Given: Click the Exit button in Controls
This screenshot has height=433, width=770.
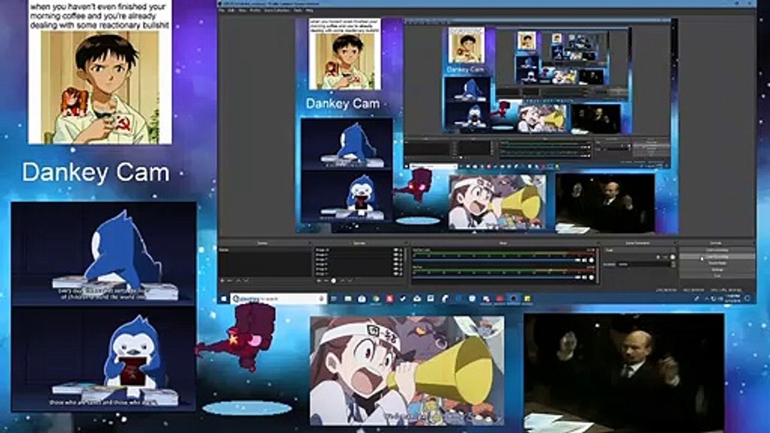Looking at the screenshot, I should (716, 277).
